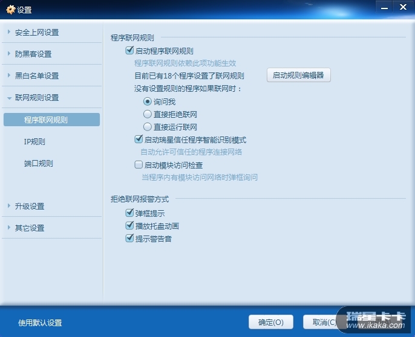Toggle 启动瑞星信任程序智能识别模式 checkbox

tap(139, 140)
